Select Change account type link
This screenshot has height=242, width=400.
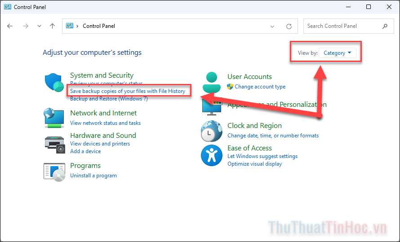click(260, 87)
